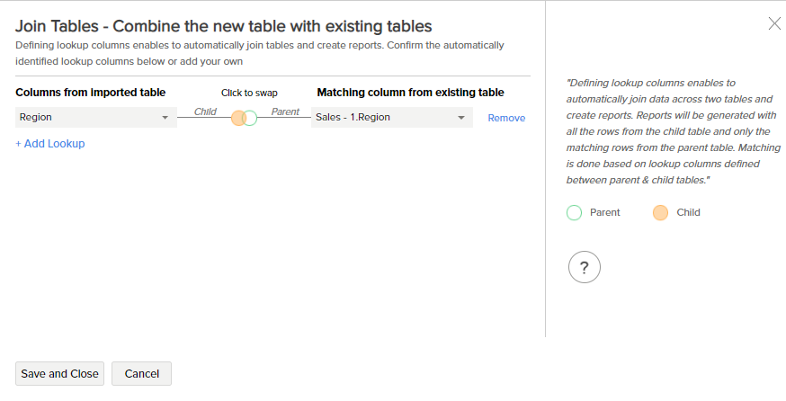Click the arrow on Sales - 1.Region selector
Viewport: 786px width, 401px height.
coord(460,118)
